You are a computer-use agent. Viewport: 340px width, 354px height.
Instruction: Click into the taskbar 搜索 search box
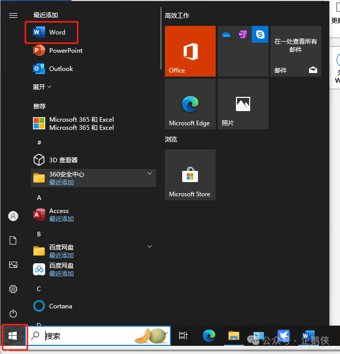tap(99, 336)
